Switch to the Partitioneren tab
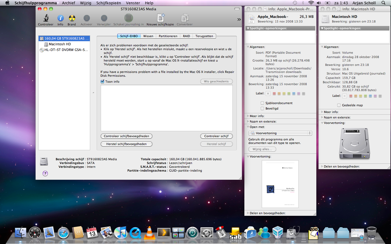The image size is (391, 244). coord(168,36)
